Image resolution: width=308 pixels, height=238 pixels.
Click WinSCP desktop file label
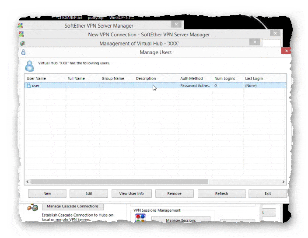pyautogui.click(x=121, y=17)
